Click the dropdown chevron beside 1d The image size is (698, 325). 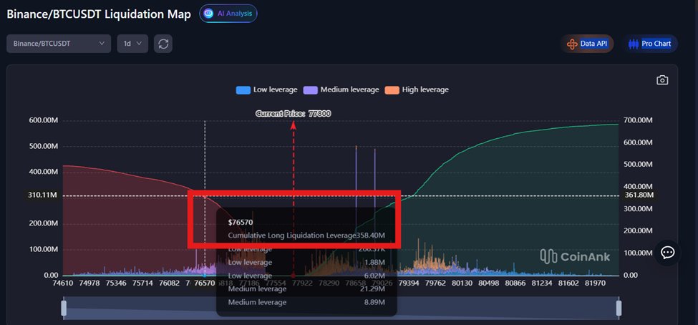tap(140, 44)
